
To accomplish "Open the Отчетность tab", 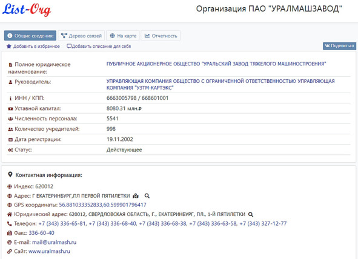I will [161, 36].
